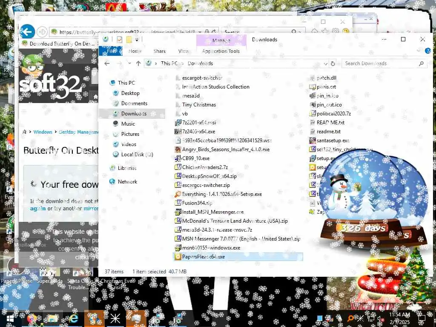Select Everything-1.4.1.1026.x64-Setup.exe
This screenshot has height=327, width=436.
point(218,194)
